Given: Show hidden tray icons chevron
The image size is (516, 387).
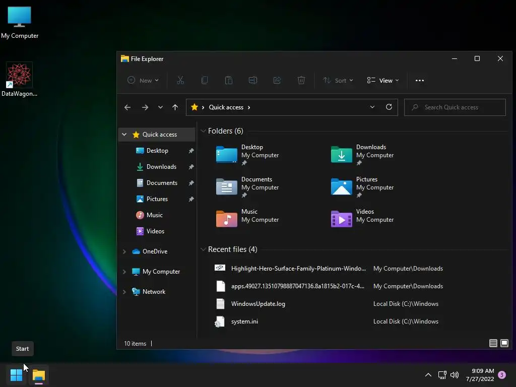Looking at the screenshot, I should 428,375.
